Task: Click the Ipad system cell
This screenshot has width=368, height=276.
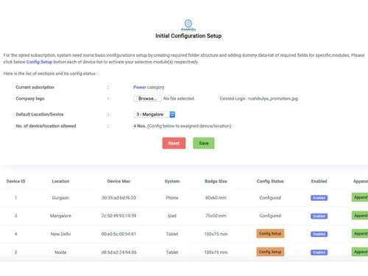Action: click(172, 216)
